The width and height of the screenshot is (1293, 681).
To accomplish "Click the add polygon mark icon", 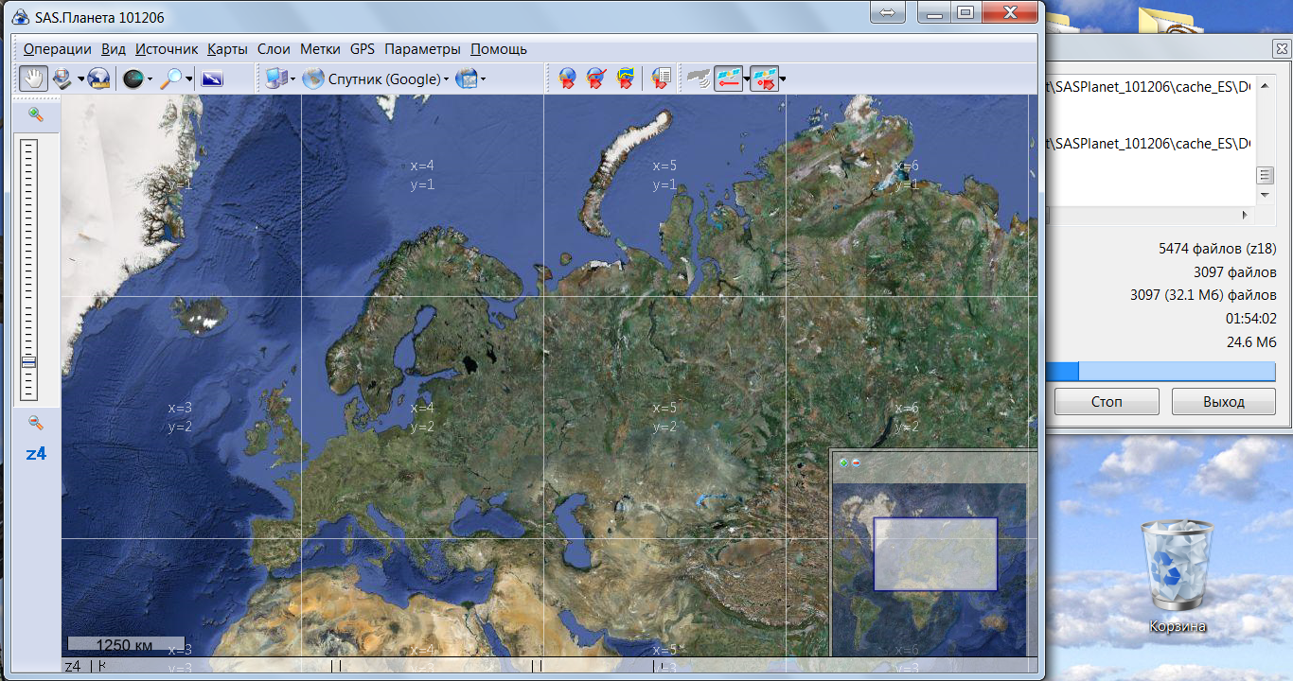I will (625, 79).
